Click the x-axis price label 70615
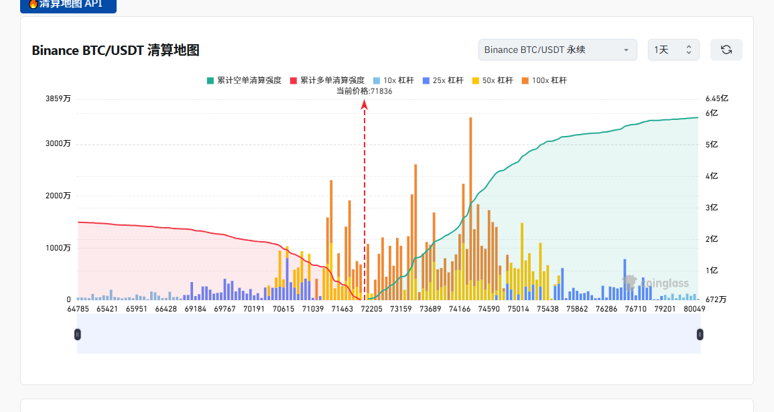 click(283, 309)
